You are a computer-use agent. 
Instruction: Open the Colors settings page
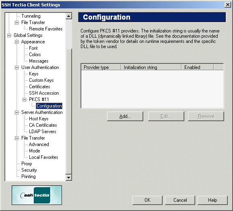tap(35, 55)
